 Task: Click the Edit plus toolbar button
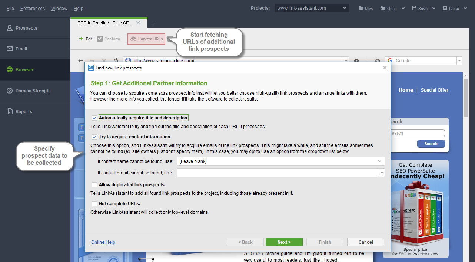[86, 39]
